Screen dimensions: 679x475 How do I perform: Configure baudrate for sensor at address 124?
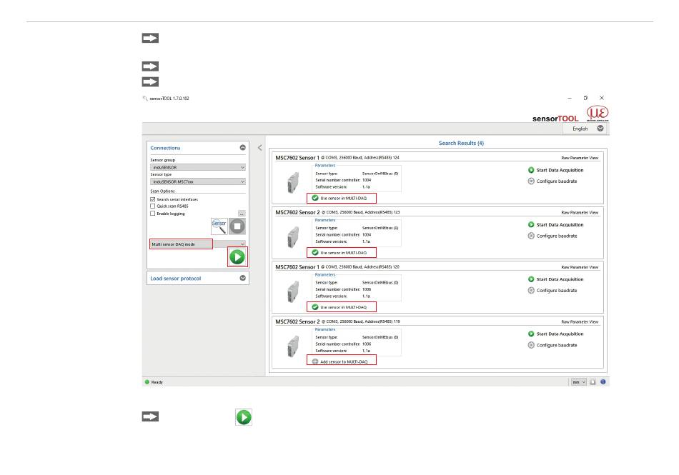[x=552, y=181]
